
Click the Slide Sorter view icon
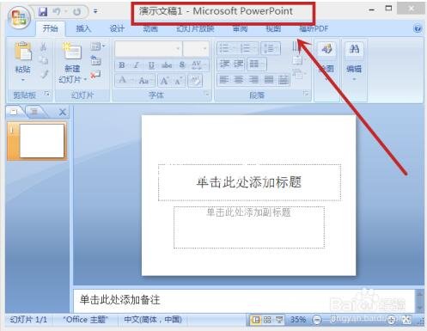[267, 320]
